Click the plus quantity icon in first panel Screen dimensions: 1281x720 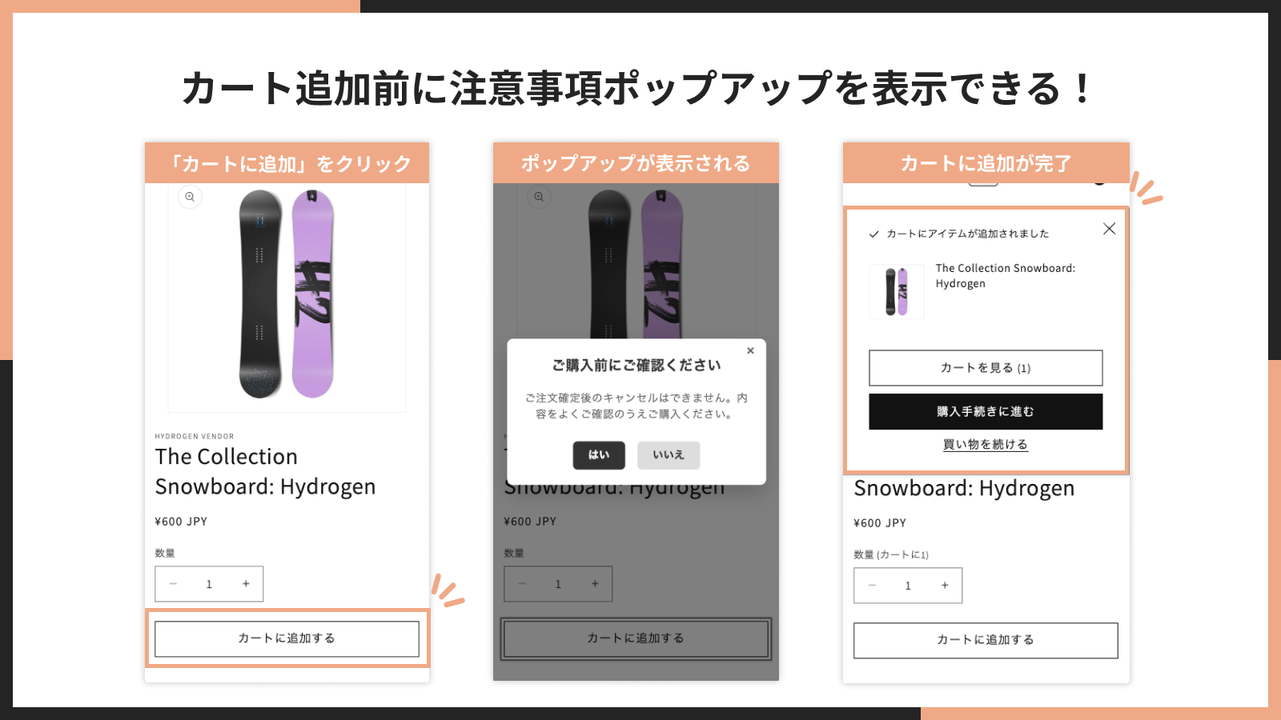point(246,584)
